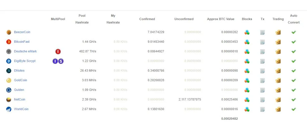
Task: Open the GoldCoin link
Action: tap(21, 80)
